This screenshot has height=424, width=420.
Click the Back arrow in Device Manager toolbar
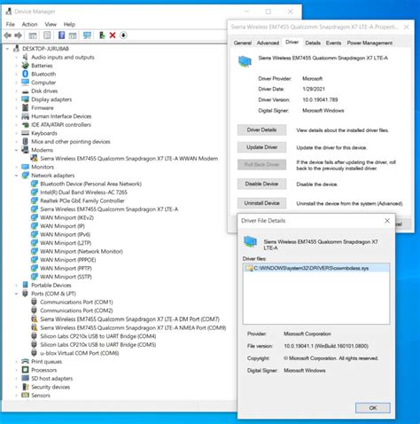click(x=8, y=35)
